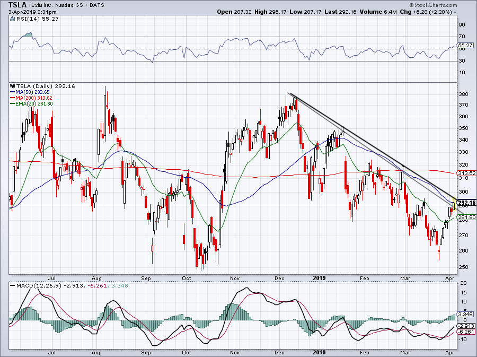Click the -6.261 signal tag on the MACD axis
477x357 pixels.
tap(465, 332)
